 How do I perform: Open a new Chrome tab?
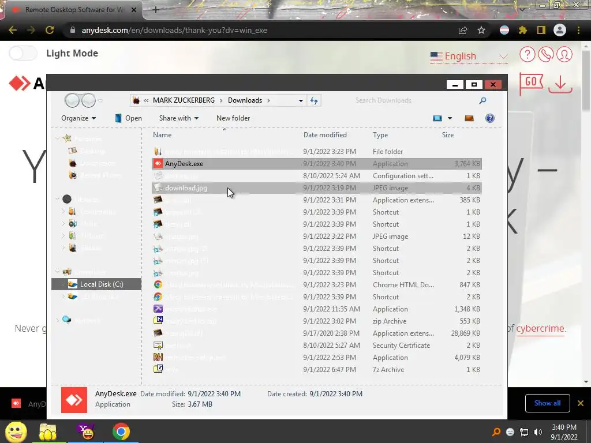coord(156,10)
